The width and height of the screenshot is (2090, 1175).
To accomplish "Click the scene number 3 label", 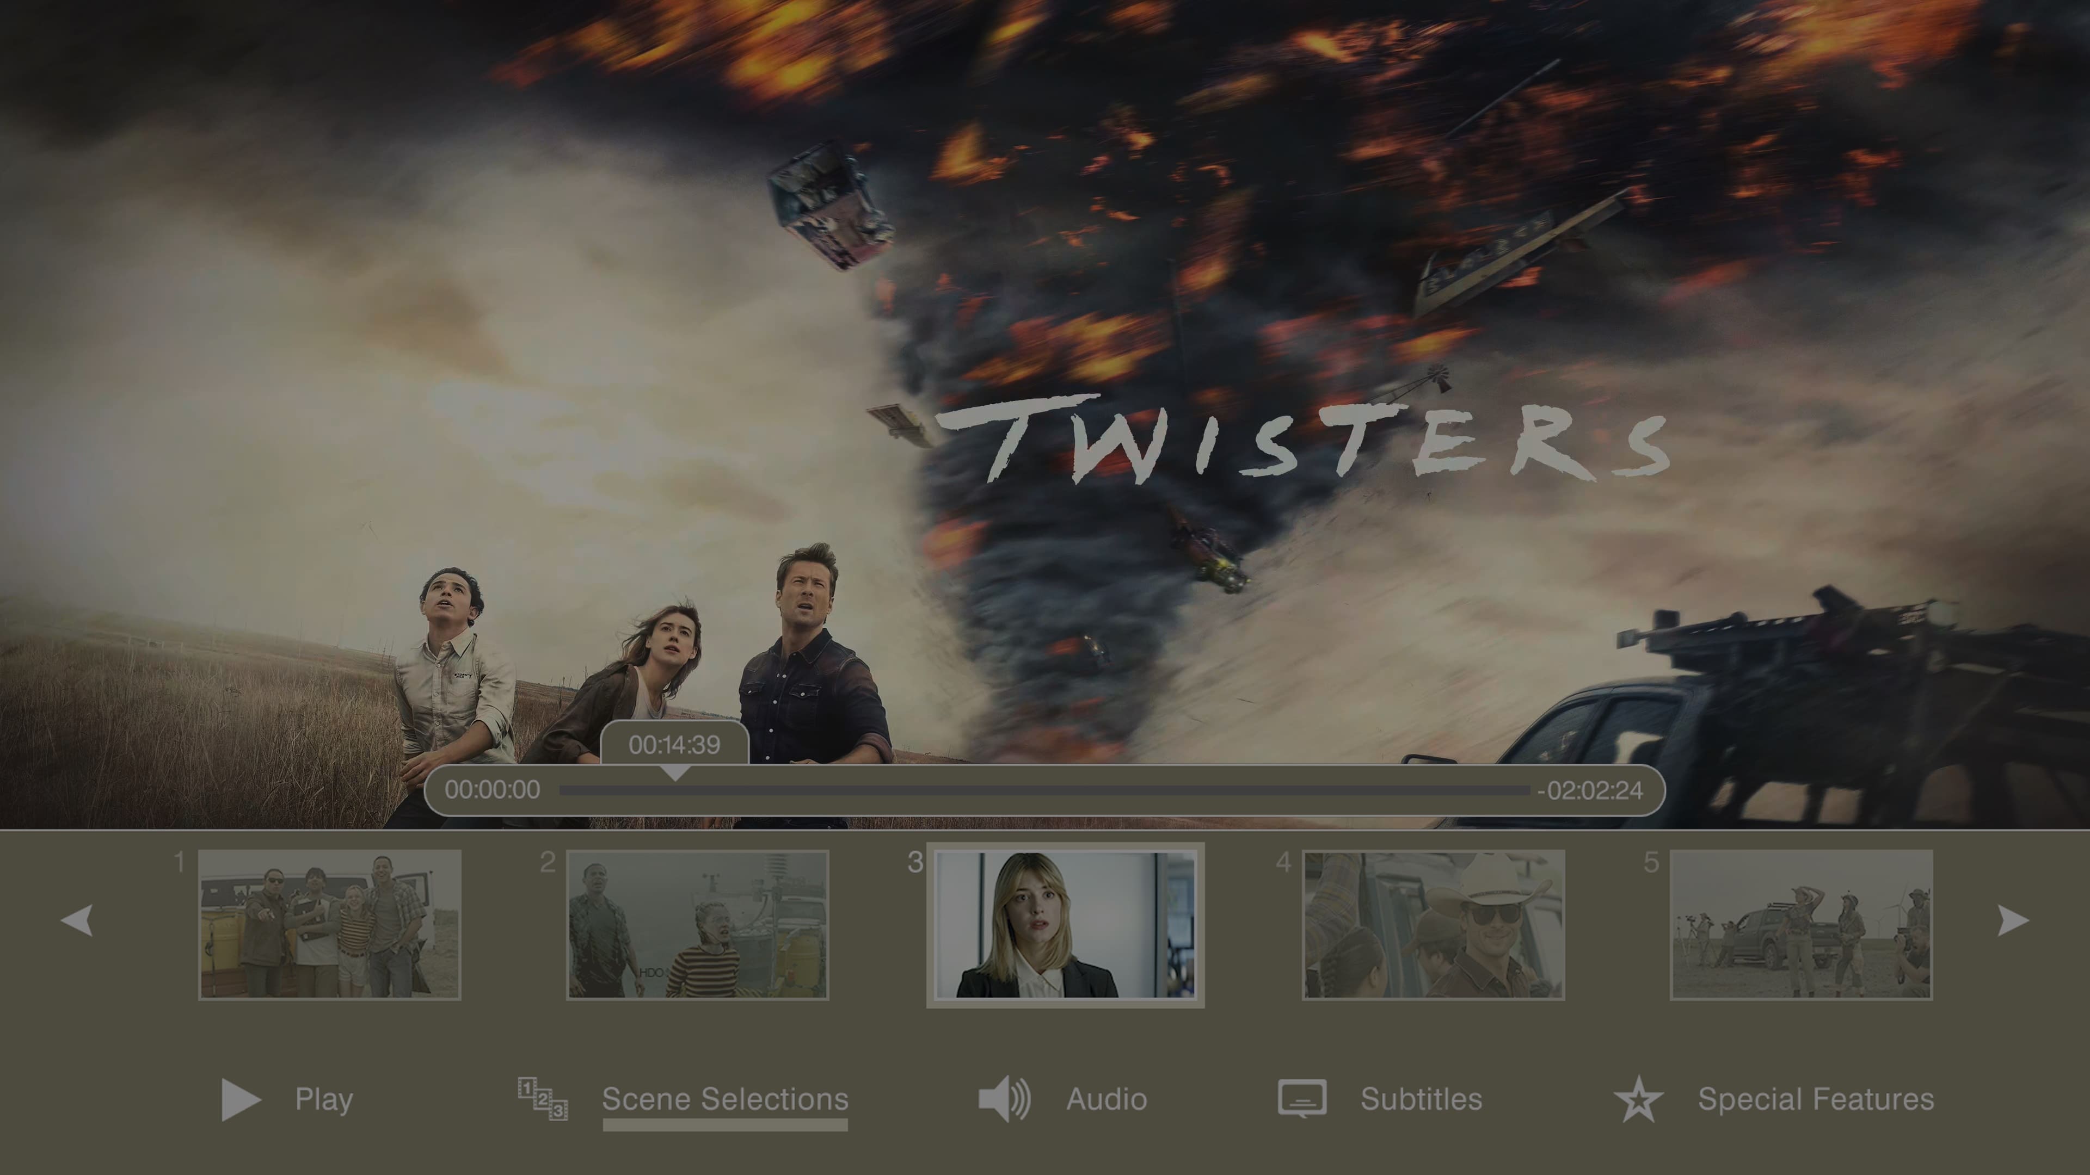I will point(915,862).
